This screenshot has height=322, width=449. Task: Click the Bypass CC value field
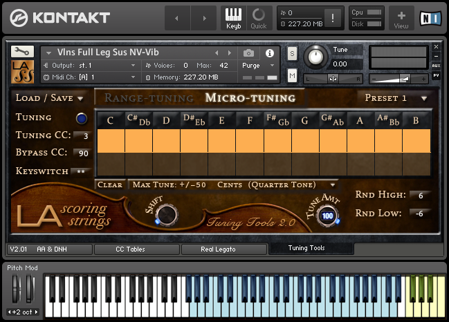[83, 153]
